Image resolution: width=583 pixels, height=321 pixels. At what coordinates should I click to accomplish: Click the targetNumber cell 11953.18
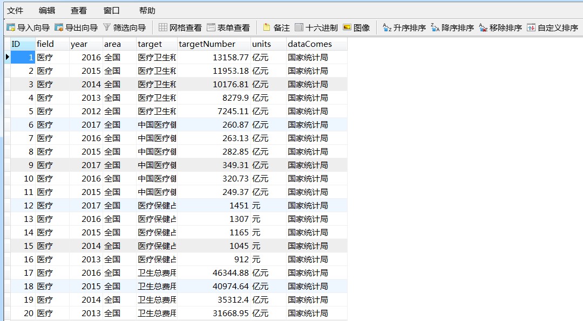(214, 71)
